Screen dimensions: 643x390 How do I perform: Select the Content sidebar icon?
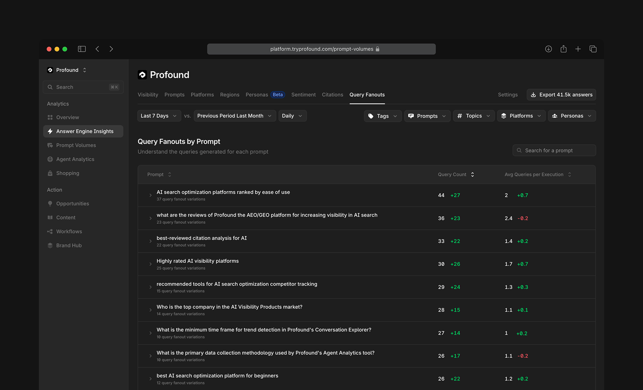coord(51,217)
